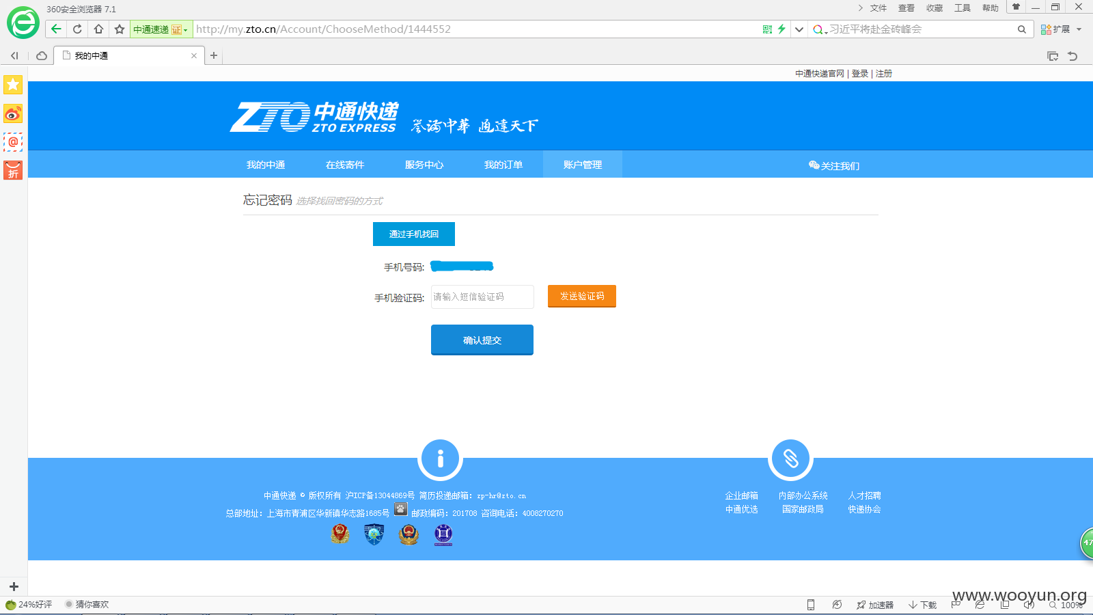This screenshot has height=615, width=1093.
Task: Expand the address bar history dropdown arrow
Action: (799, 29)
